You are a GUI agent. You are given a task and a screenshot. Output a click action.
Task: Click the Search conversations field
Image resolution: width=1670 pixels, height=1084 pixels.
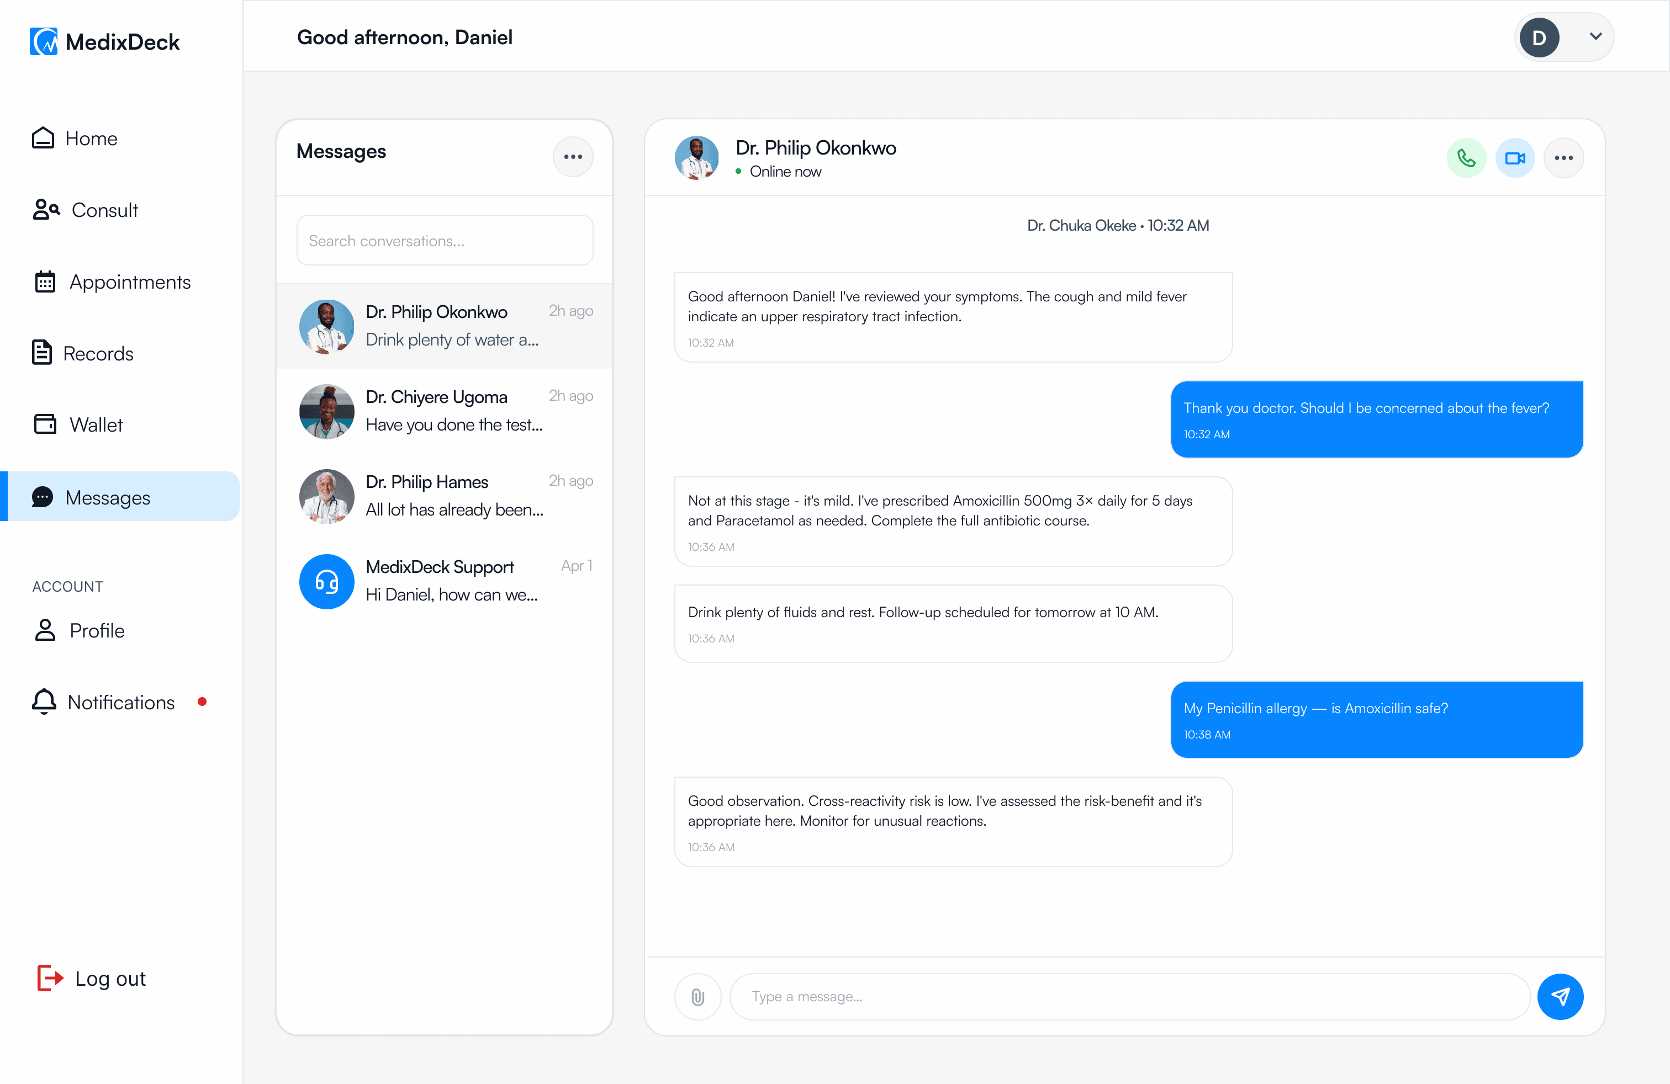444,241
